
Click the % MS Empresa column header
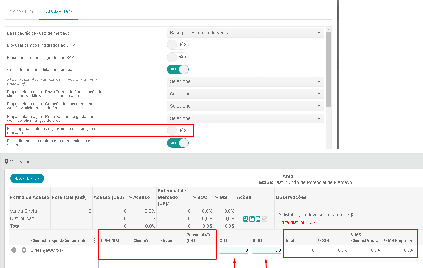coord(398,241)
